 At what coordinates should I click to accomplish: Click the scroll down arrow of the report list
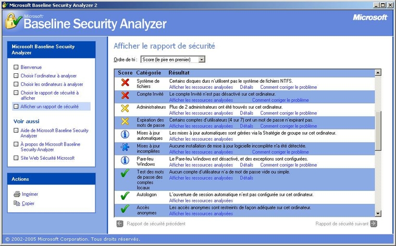point(378,213)
